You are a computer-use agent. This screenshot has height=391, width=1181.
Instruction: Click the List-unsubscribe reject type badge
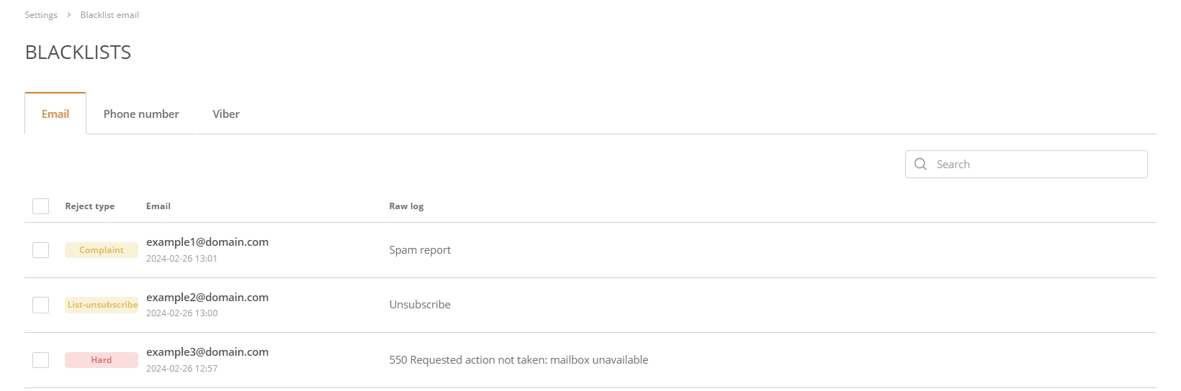(x=102, y=305)
